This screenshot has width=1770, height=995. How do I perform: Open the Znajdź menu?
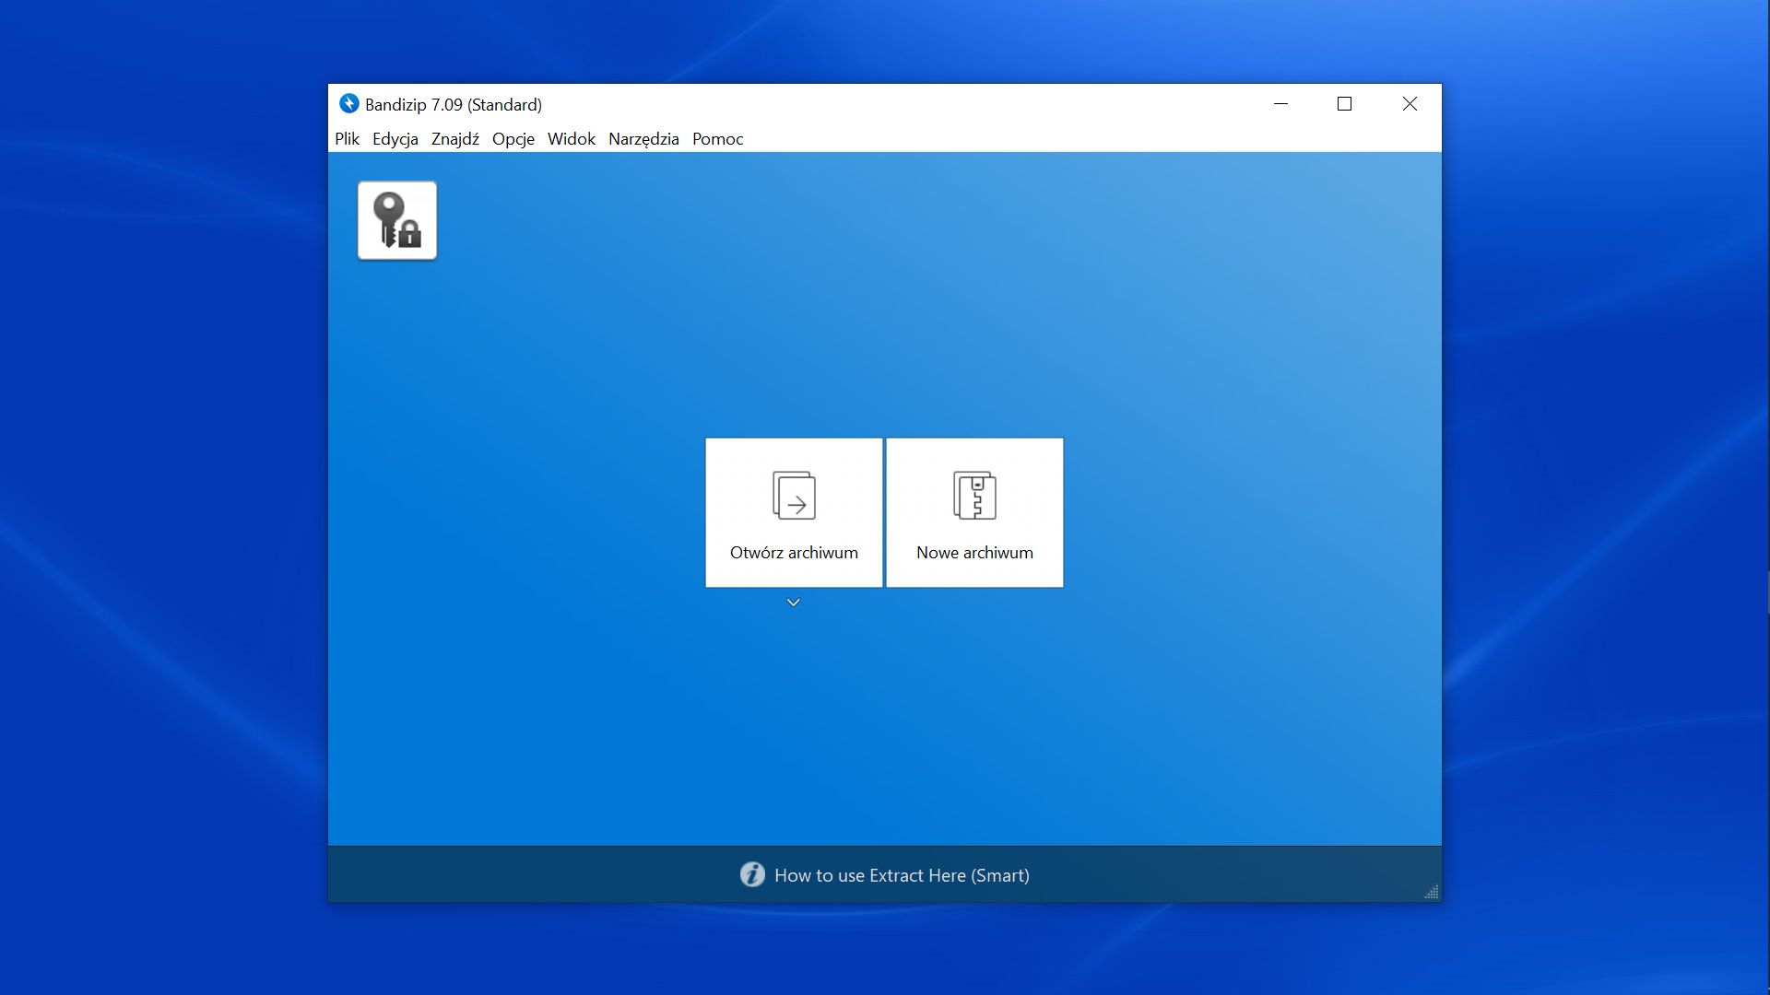click(454, 139)
